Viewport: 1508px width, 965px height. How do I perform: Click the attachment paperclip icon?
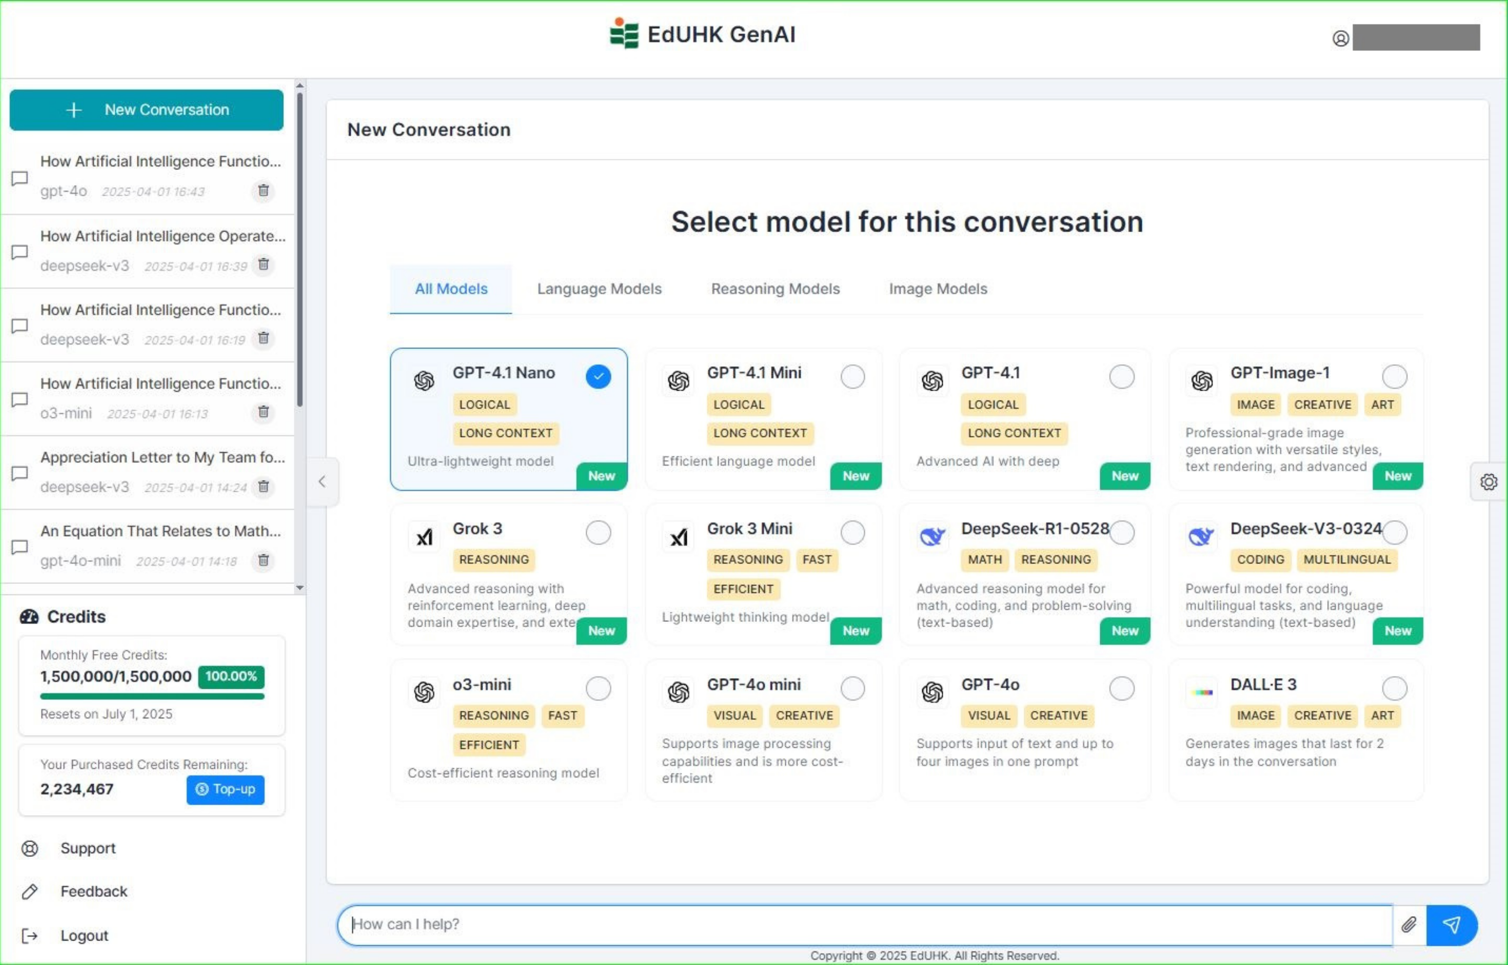(1409, 924)
